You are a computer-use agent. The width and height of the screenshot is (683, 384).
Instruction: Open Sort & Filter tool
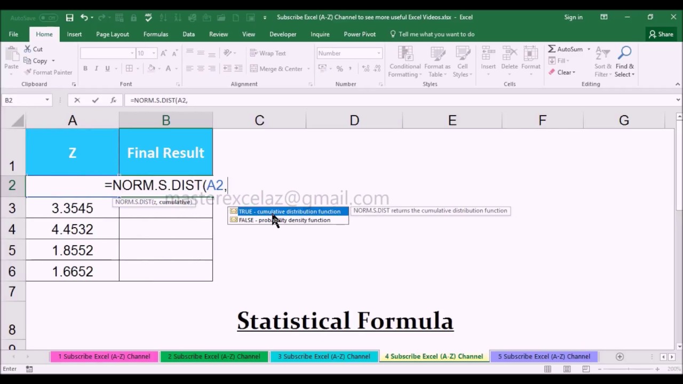(603, 62)
